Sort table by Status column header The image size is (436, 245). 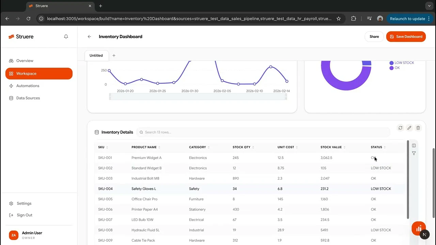pos(378,147)
